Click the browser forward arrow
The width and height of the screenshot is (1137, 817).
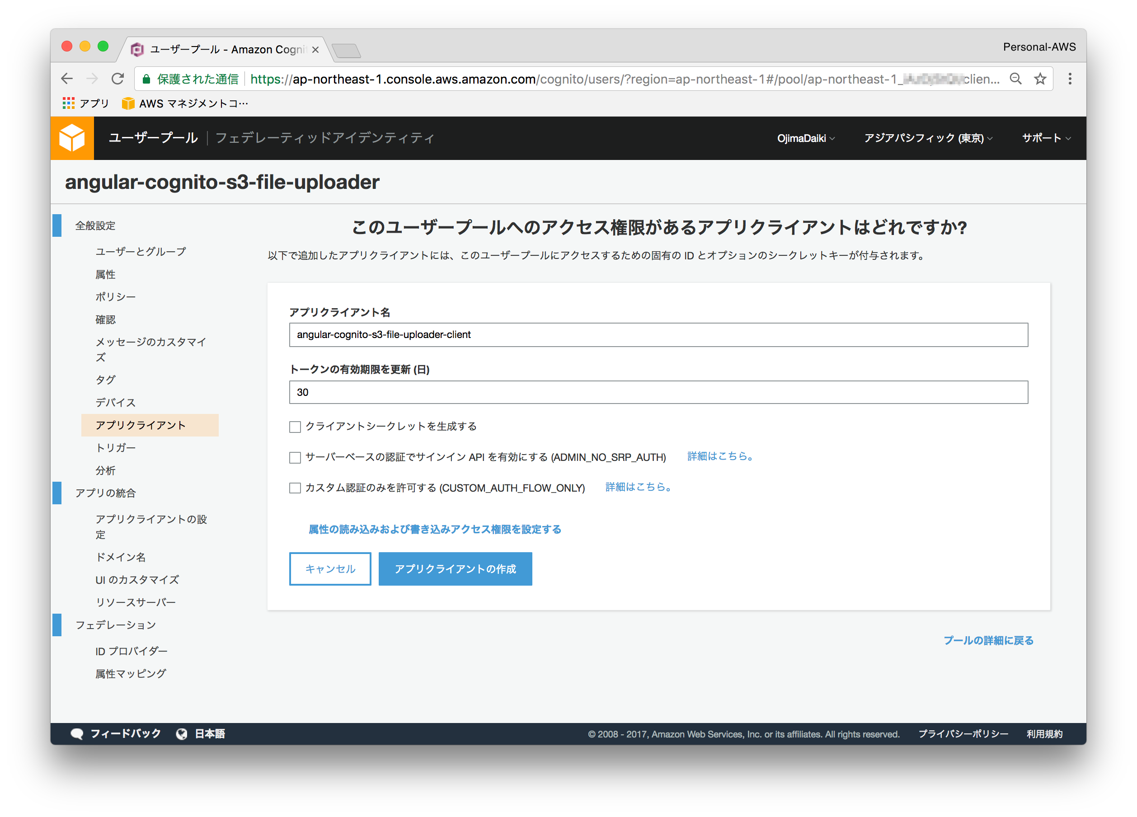click(92, 79)
